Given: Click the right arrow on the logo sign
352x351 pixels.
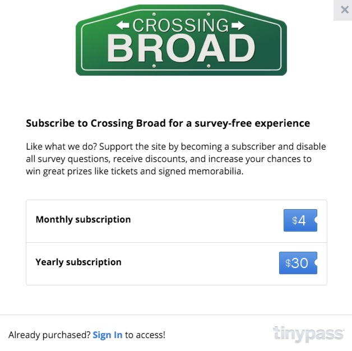Looking at the screenshot, I should (238, 25).
